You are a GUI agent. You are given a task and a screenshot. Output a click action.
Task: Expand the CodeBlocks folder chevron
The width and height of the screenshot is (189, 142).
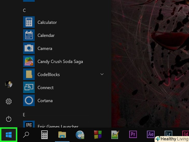(102, 74)
